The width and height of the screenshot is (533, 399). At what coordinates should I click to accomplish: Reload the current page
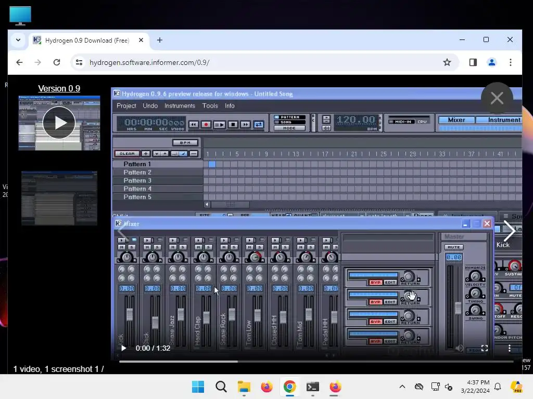click(x=57, y=62)
